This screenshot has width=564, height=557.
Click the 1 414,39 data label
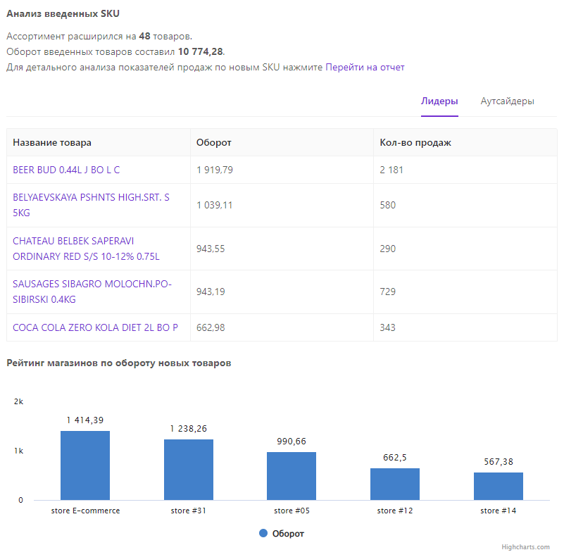85,420
